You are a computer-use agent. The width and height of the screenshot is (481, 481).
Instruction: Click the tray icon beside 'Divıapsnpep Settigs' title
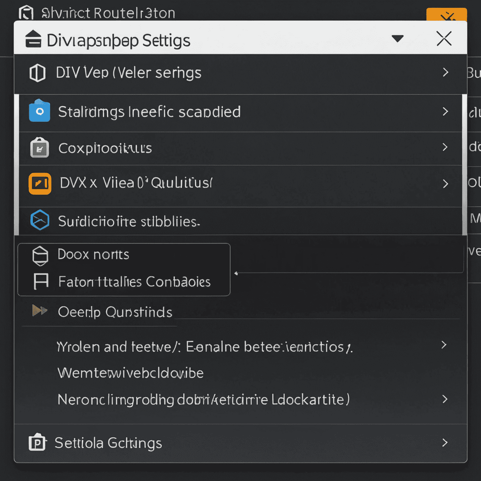click(33, 39)
